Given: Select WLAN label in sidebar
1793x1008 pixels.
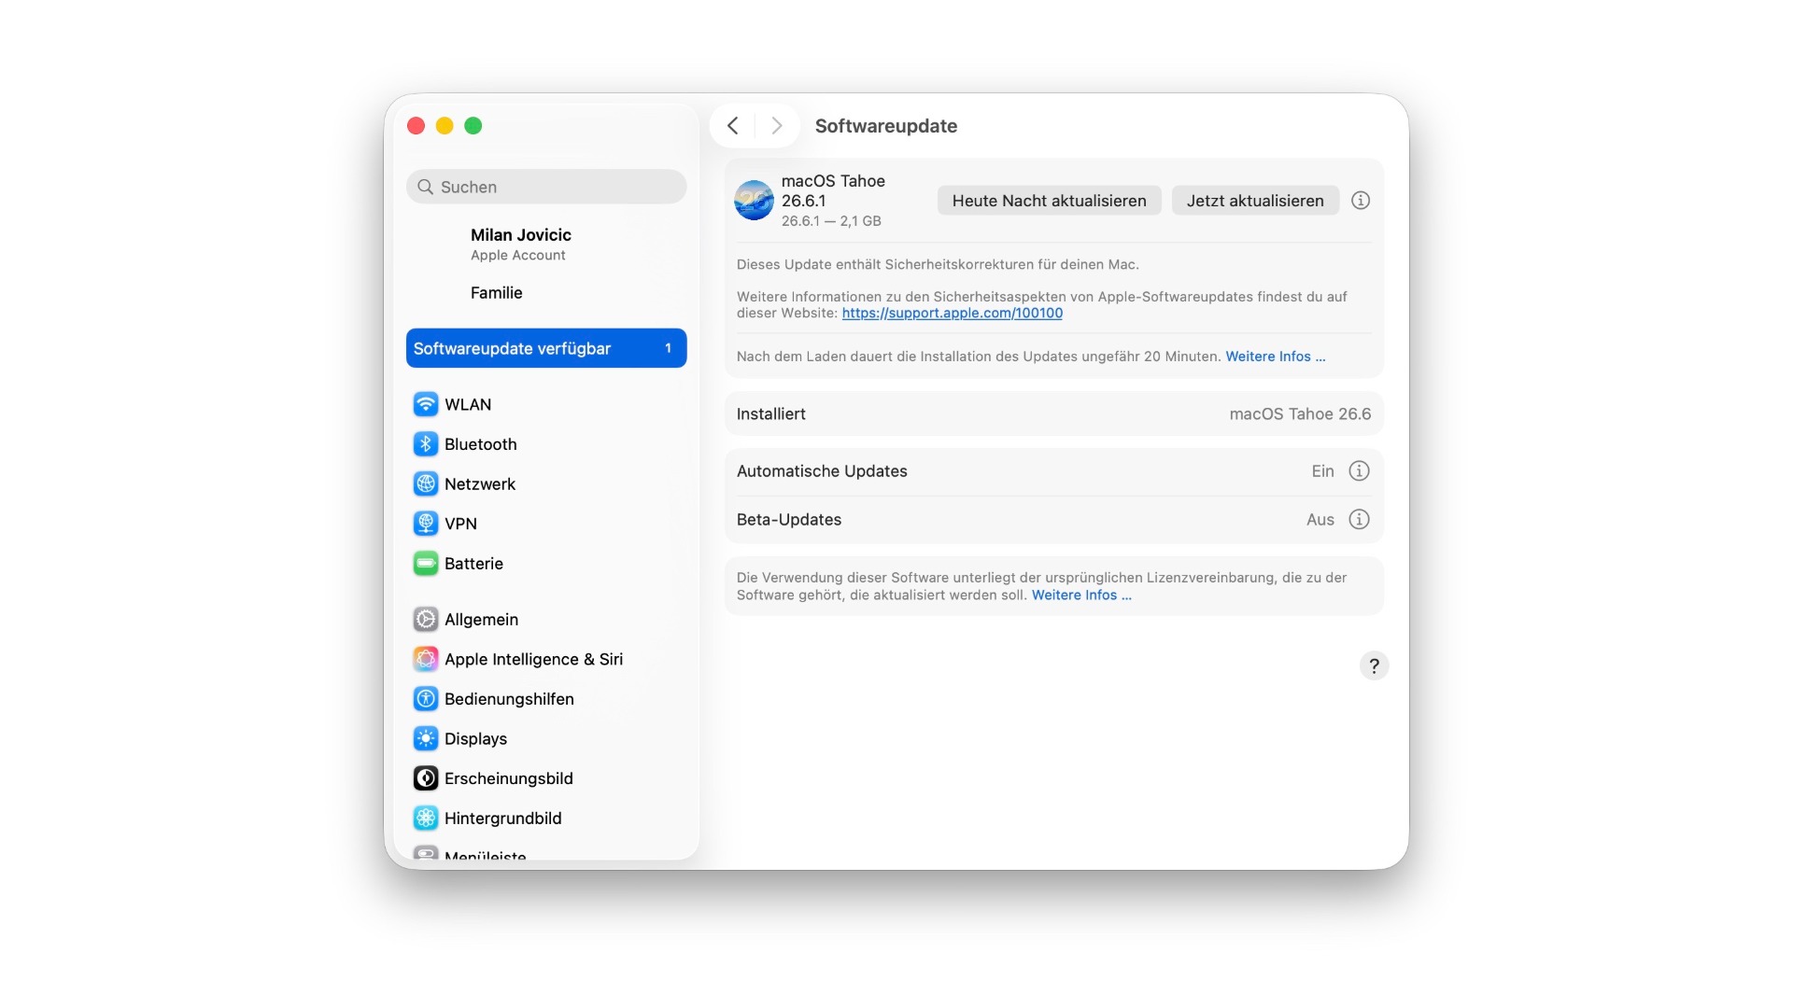Looking at the screenshot, I should 468,404.
